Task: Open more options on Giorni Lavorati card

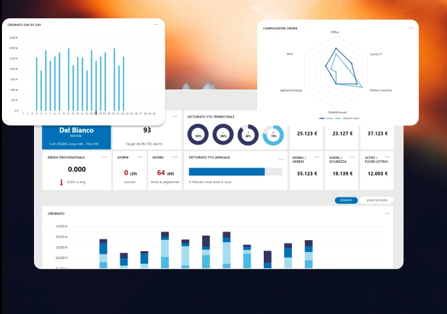Action: pyautogui.click(x=140, y=158)
